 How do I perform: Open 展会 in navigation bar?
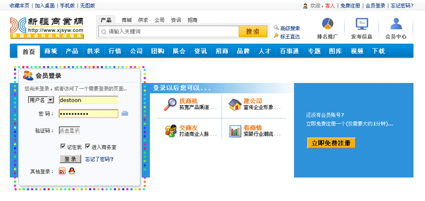pyautogui.click(x=179, y=51)
